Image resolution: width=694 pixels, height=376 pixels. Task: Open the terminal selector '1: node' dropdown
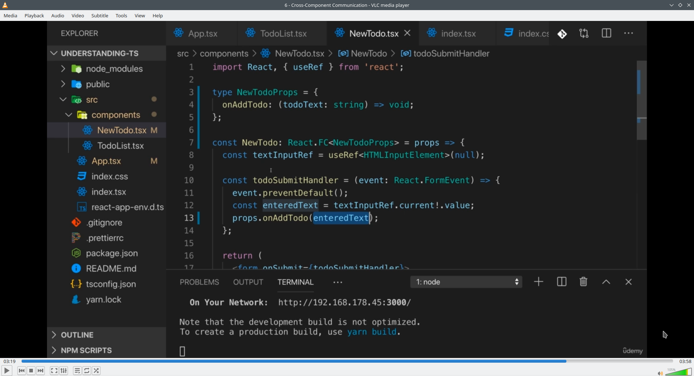(466, 282)
